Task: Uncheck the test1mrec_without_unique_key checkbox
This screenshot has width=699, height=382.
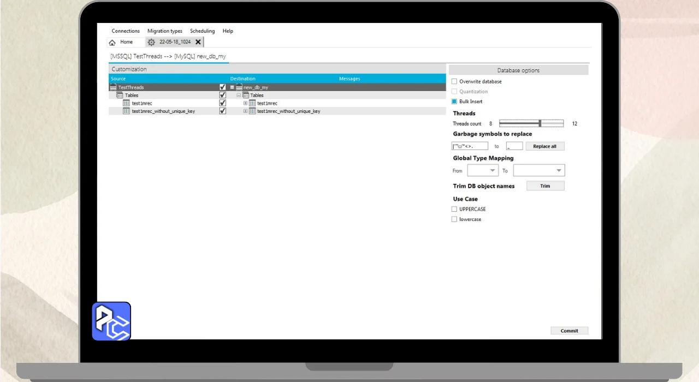Action: click(222, 111)
